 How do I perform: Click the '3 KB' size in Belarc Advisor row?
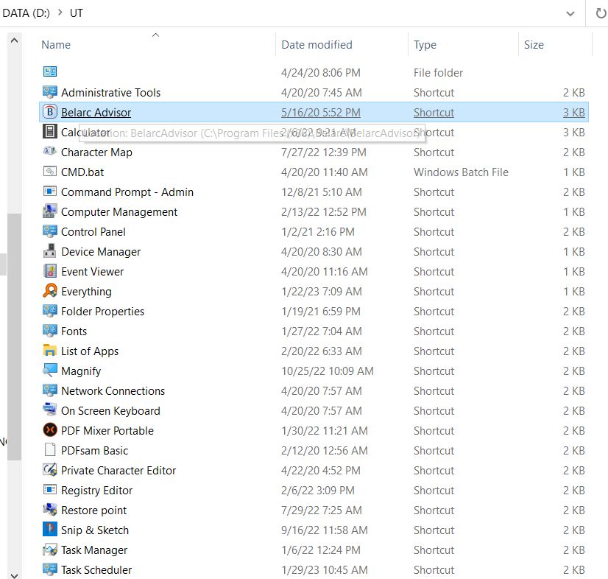573,112
